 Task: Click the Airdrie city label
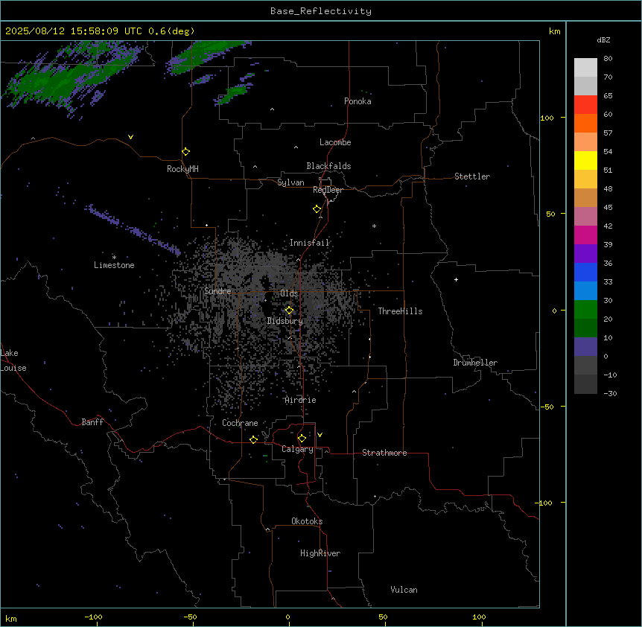(x=301, y=400)
